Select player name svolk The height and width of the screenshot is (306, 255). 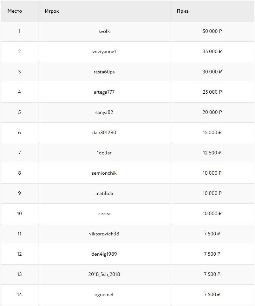pos(104,31)
